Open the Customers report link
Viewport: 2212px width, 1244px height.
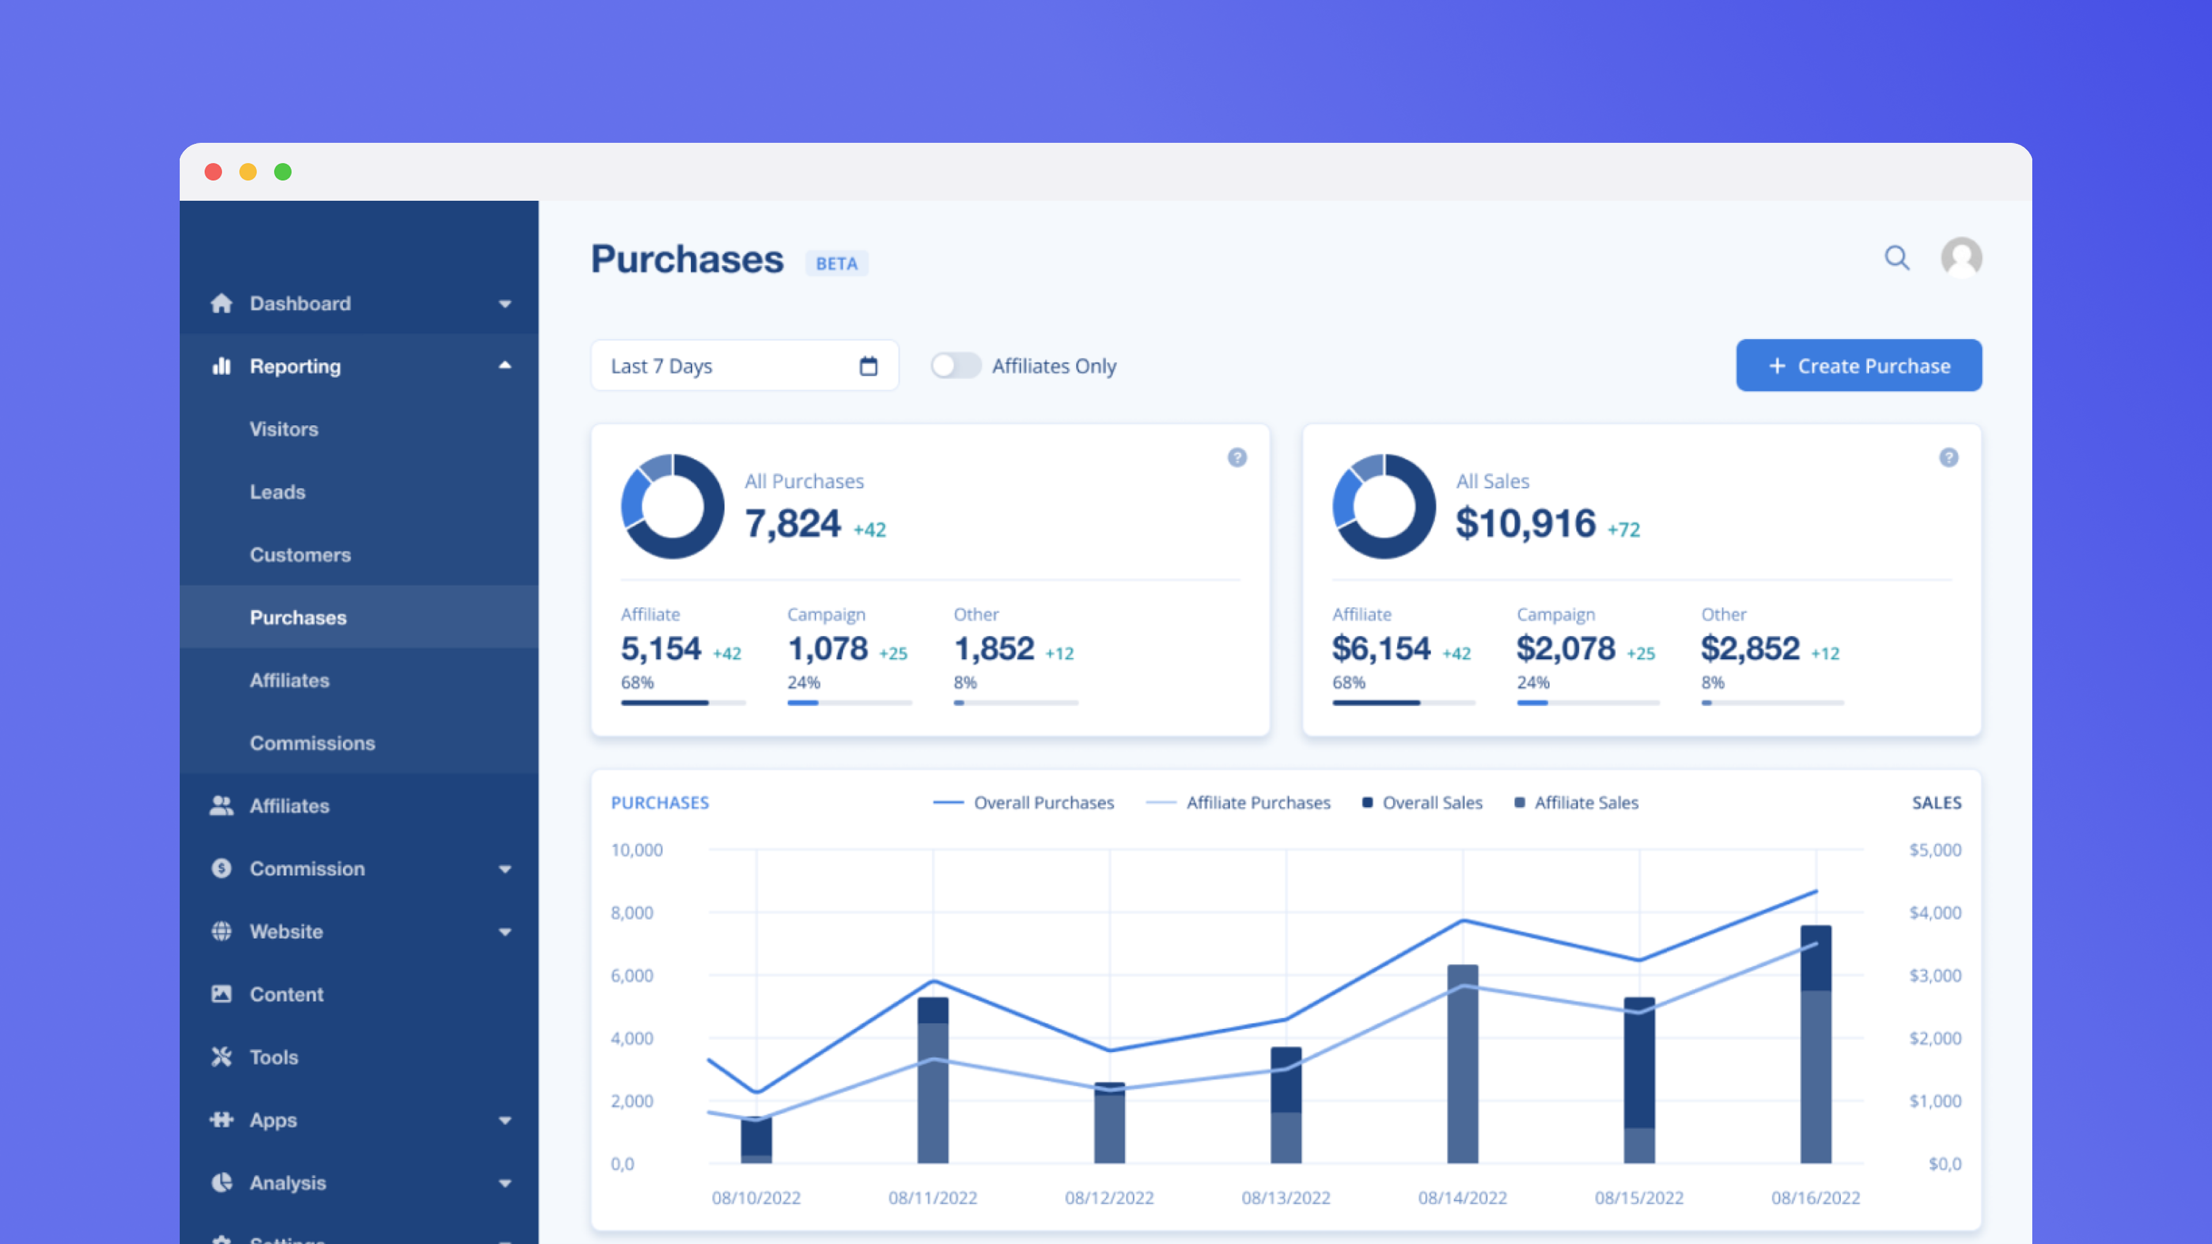[300, 555]
